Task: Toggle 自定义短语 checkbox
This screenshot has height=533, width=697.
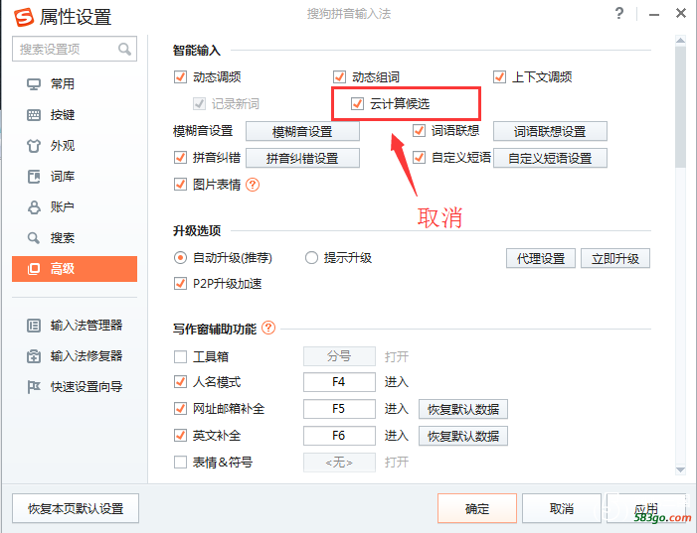Action: 419,157
